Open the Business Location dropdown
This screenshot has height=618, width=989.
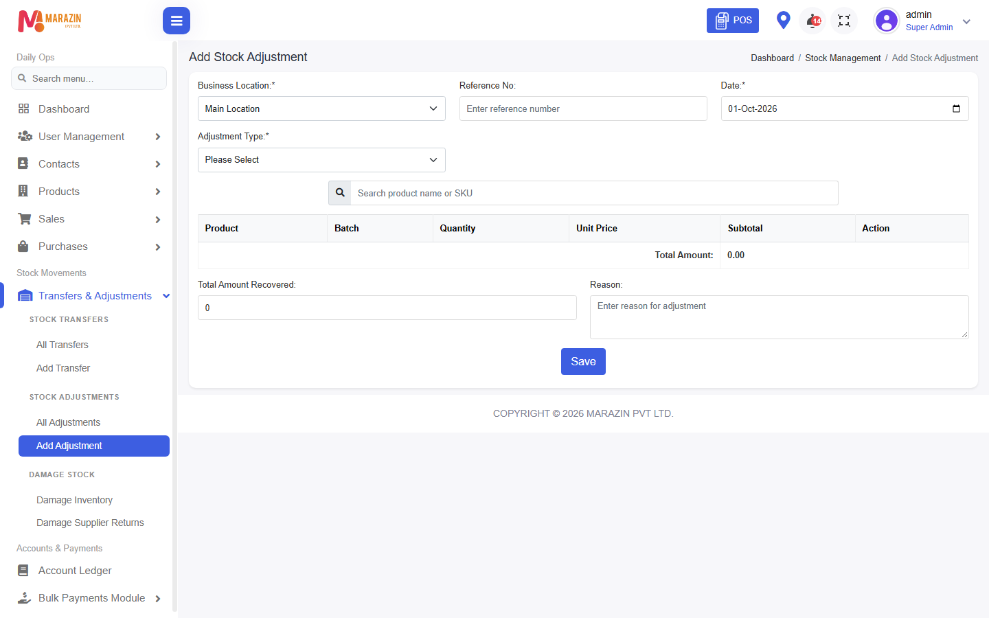click(x=321, y=108)
